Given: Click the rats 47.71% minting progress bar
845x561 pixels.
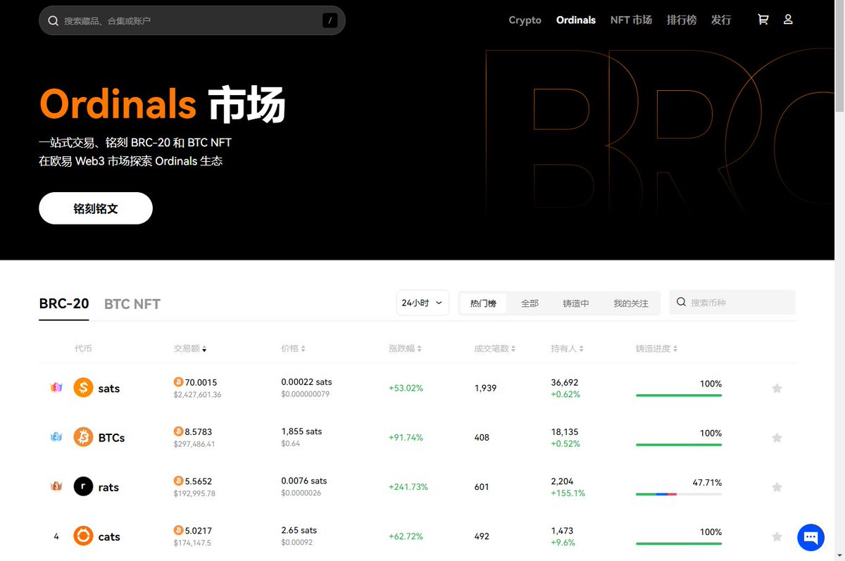Looking at the screenshot, I should point(679,494).
